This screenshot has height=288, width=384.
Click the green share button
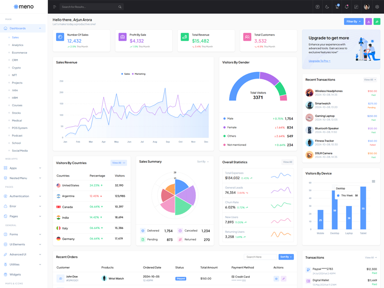pos(377,22)
